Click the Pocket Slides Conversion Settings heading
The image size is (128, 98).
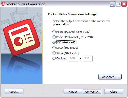[x=72, y=14]
